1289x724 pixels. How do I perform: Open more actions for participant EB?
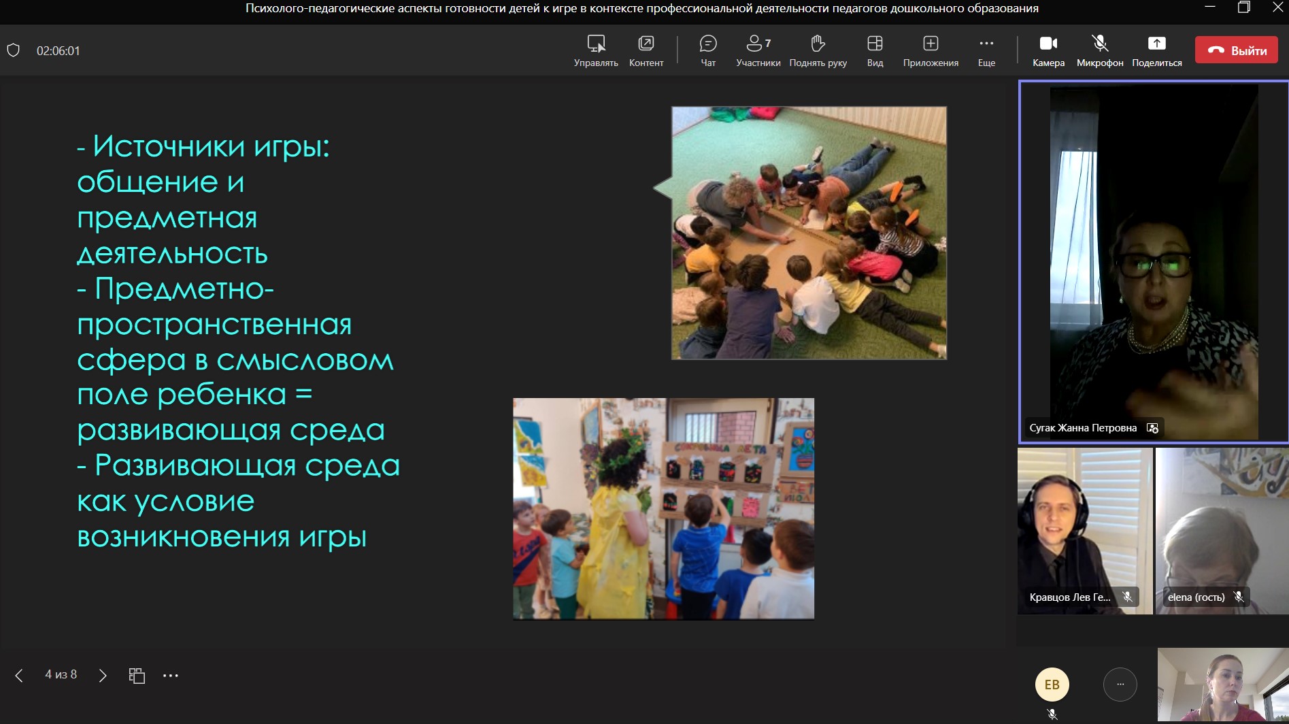(x=1120, y=685)
